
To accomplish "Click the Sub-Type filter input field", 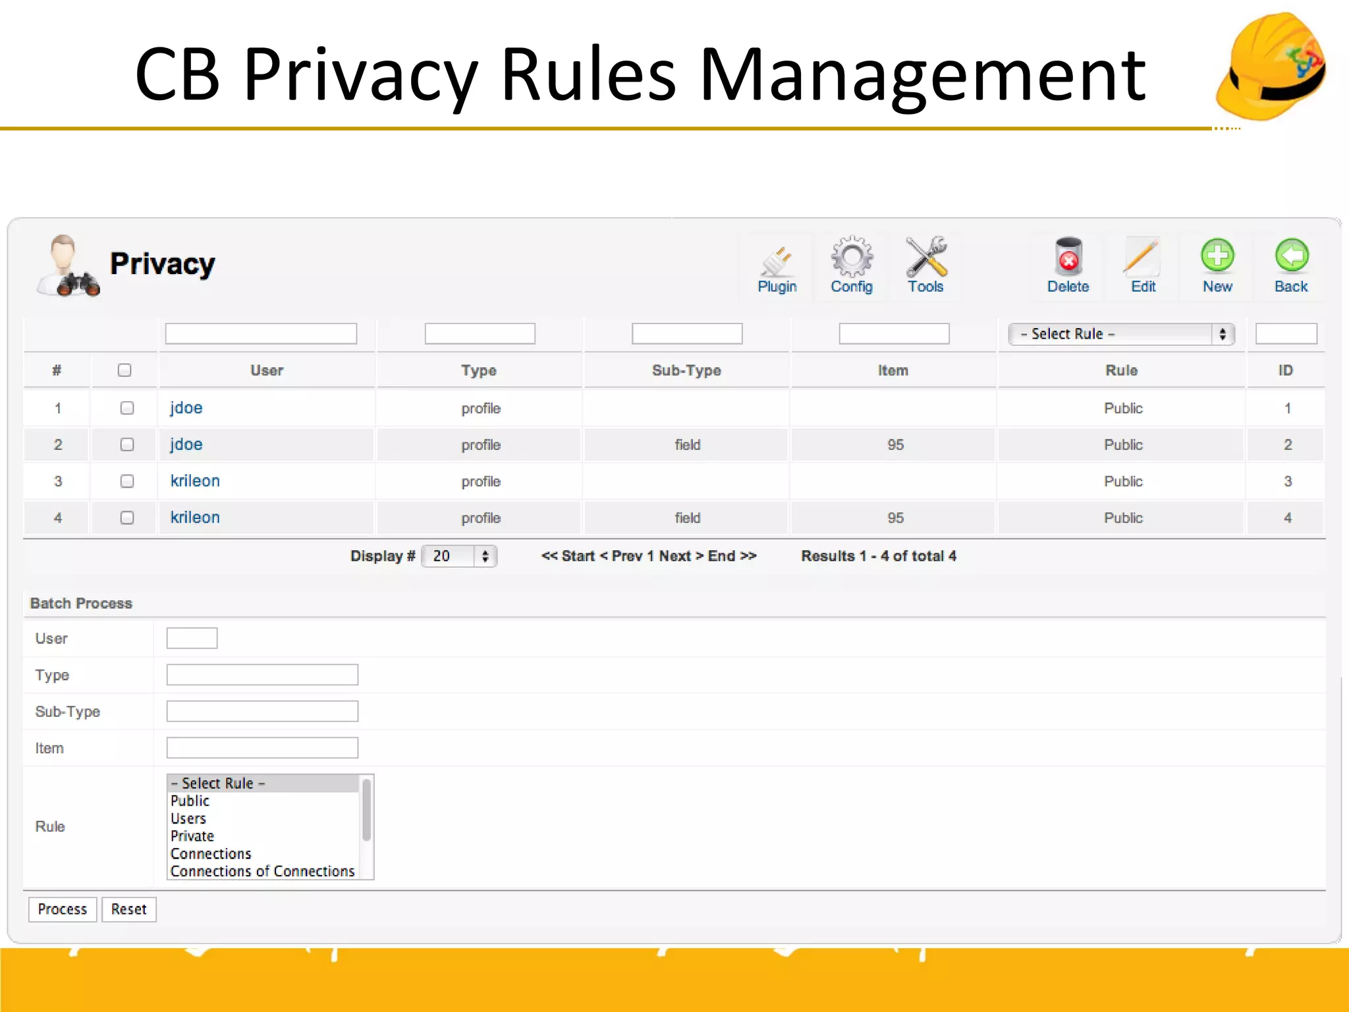I will point(687,333).
